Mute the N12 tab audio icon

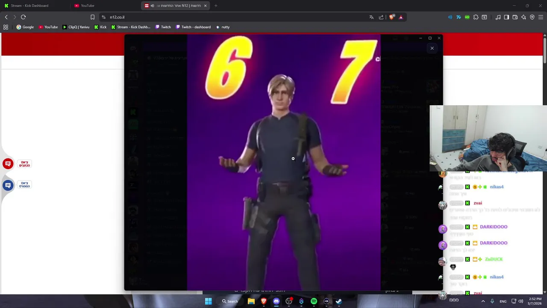(x=152, y=6)
